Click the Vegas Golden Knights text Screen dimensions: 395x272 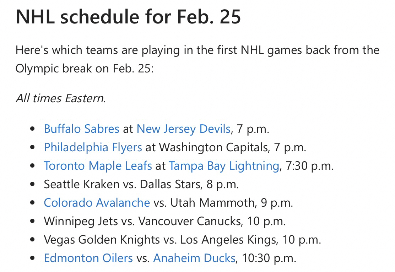(x=102, y=239)
